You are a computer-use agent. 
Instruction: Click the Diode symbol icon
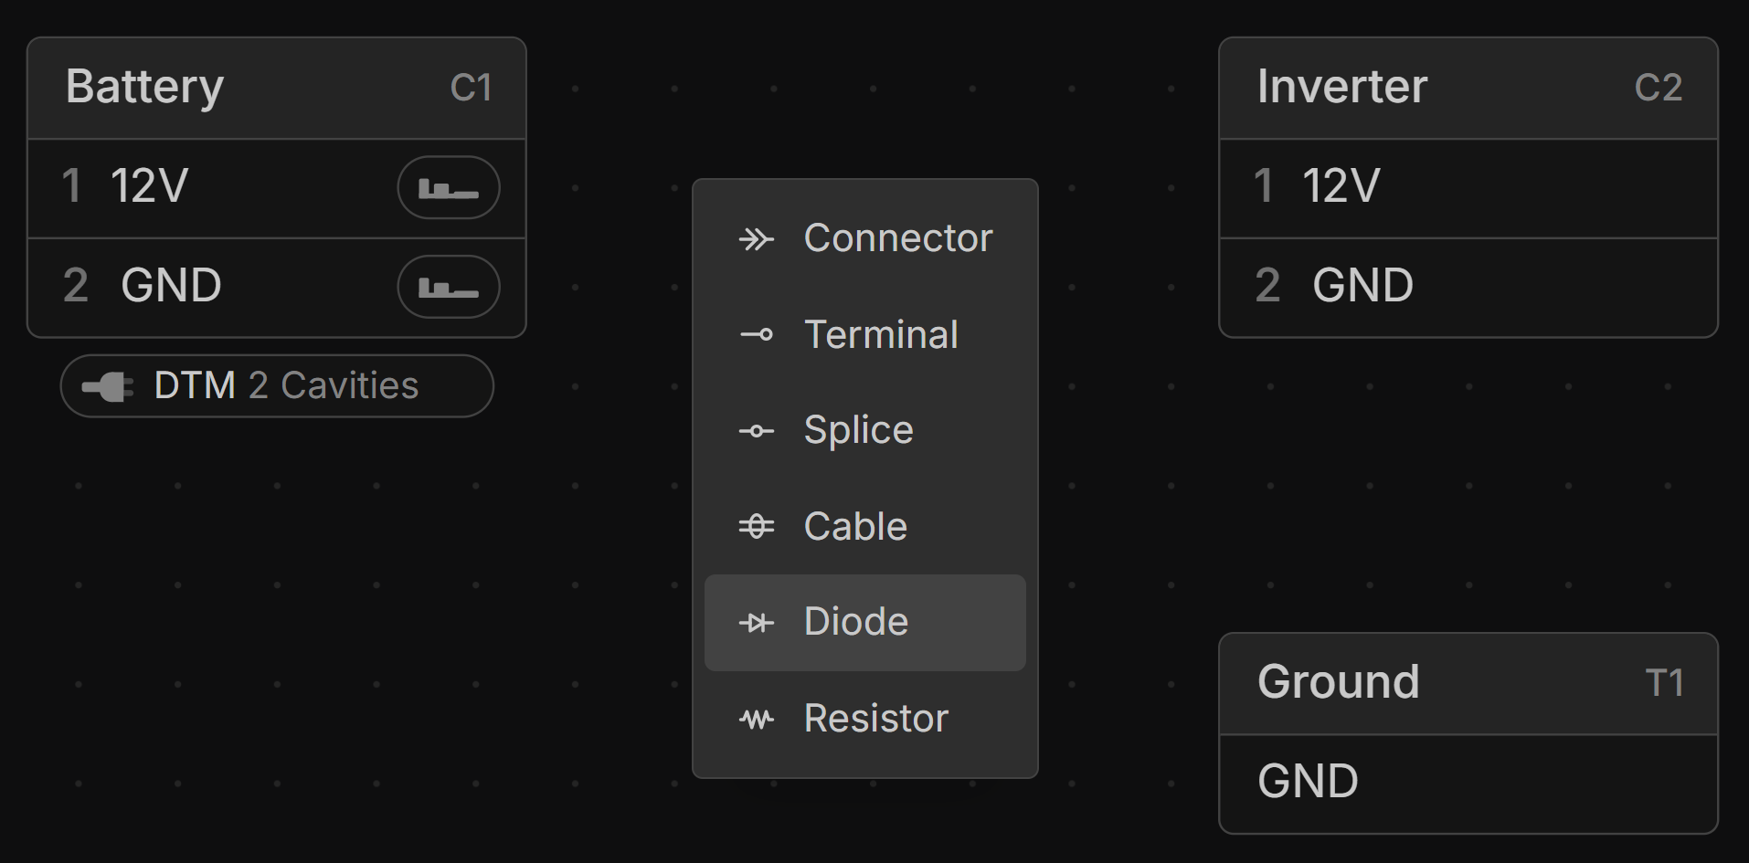click(756, 623)
